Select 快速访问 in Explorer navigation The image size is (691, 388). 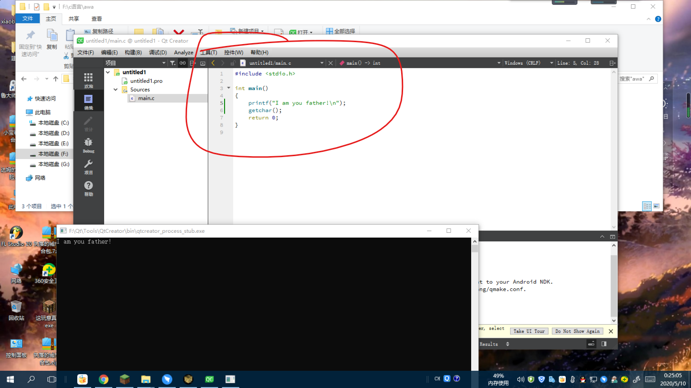[41, 98]
